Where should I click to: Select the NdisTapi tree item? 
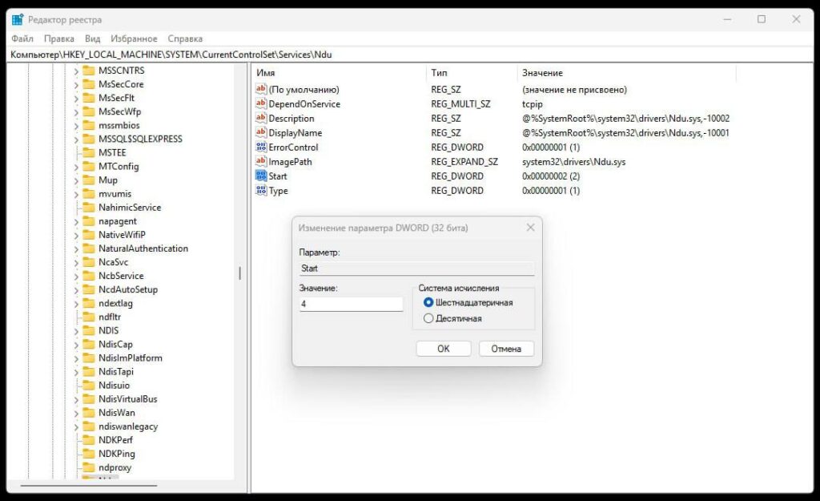pyautogui.click(x=116, y=372)
